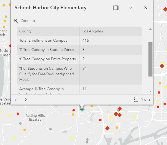Select the highlighted cyan school marker
Image resolution: width=167 pixels, height=145 pixels.
tap(82, 109)
